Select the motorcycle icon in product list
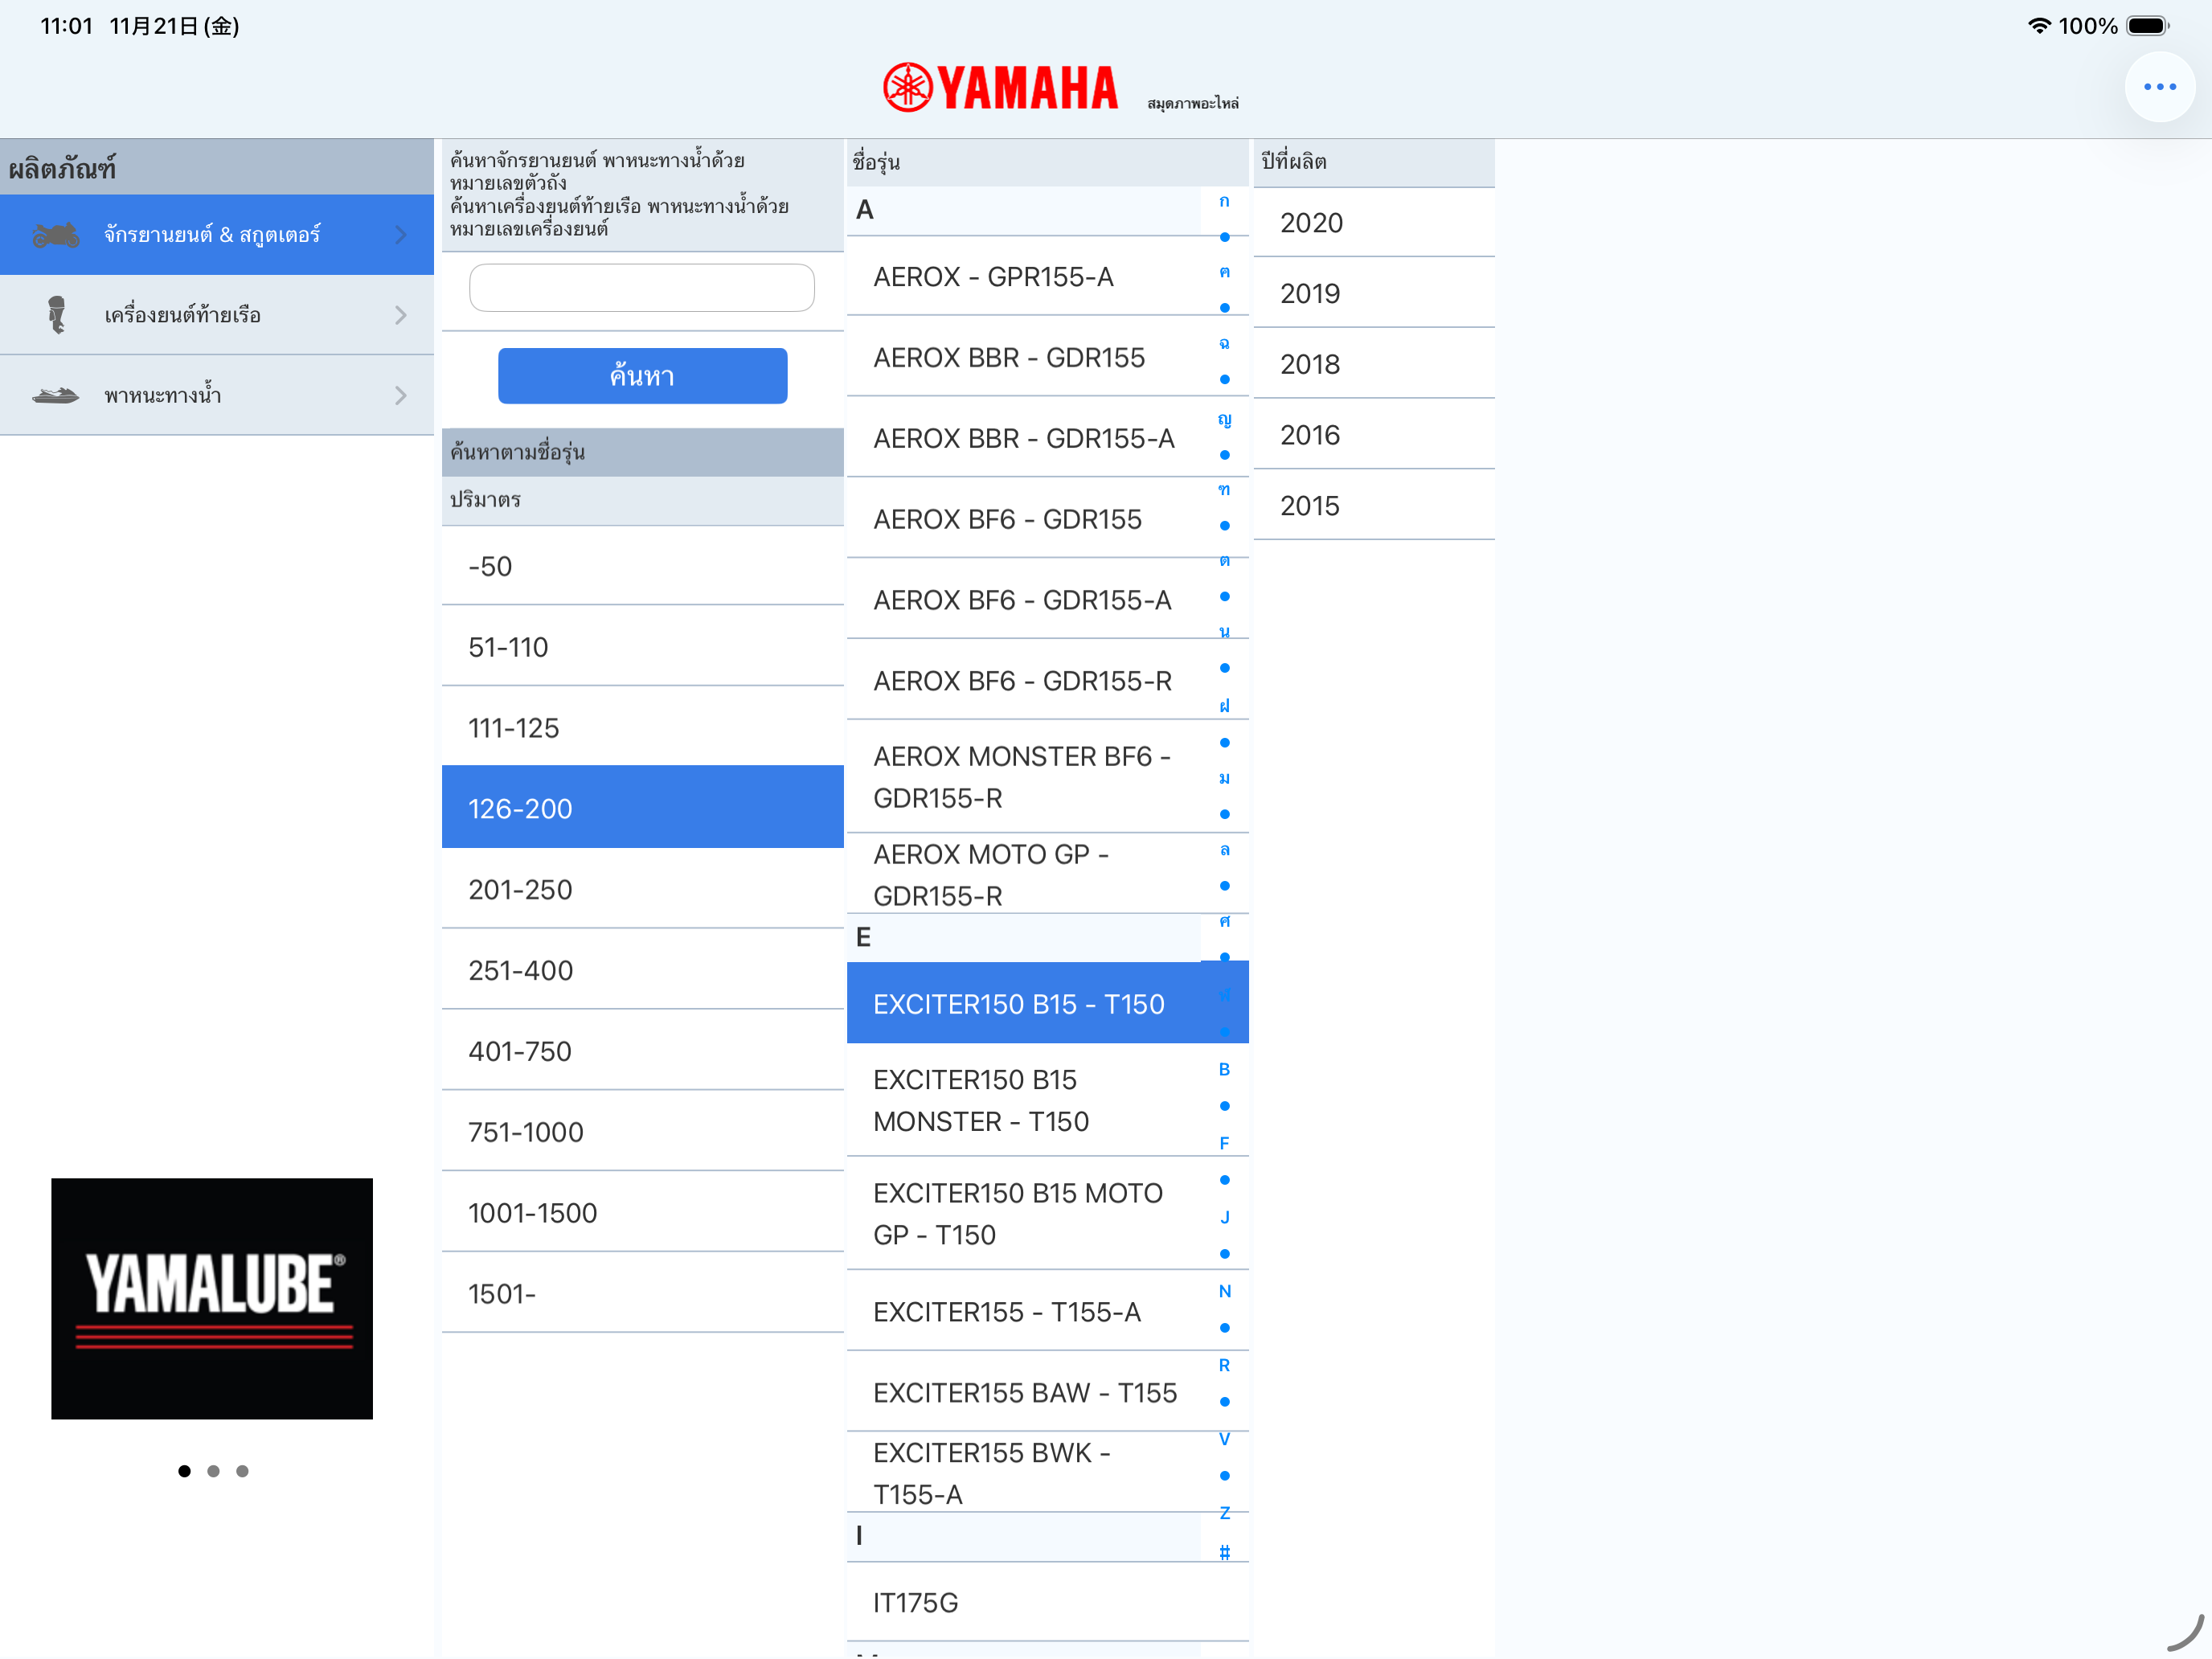This screenshot has height=1659, width=2212. pos(56,235)
